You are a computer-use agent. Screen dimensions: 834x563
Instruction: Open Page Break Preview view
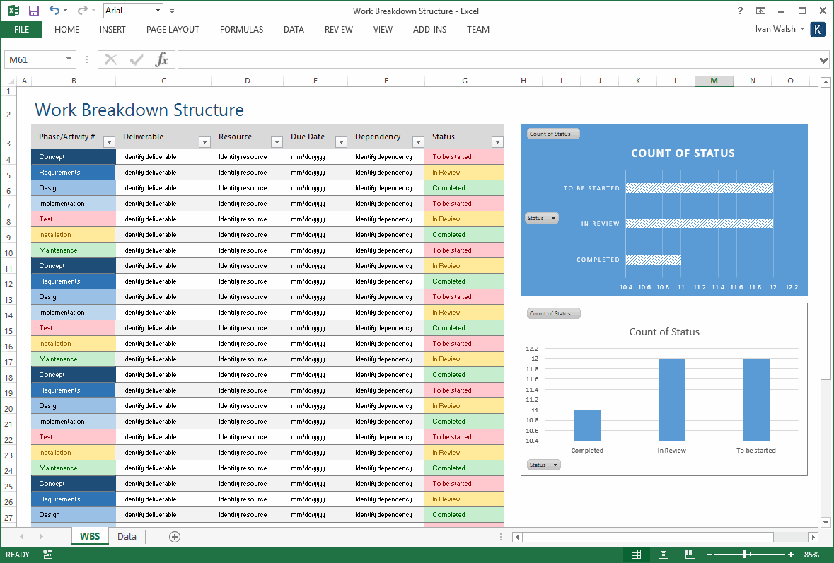pos(690,555)
